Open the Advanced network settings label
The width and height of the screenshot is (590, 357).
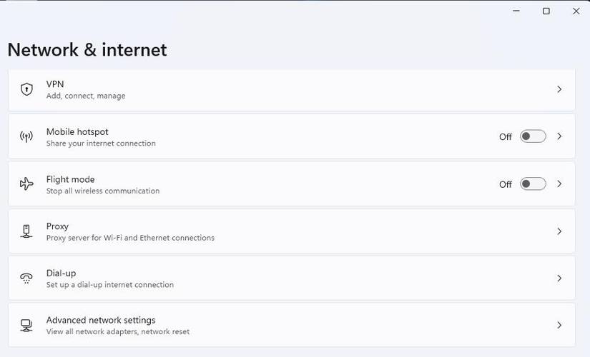coord(101,321)
